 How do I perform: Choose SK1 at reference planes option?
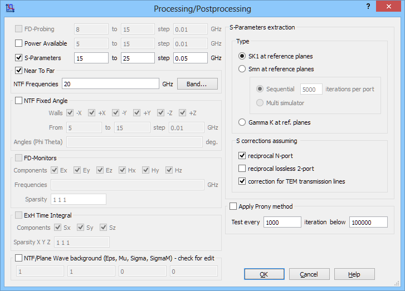(x=242, y=56)
